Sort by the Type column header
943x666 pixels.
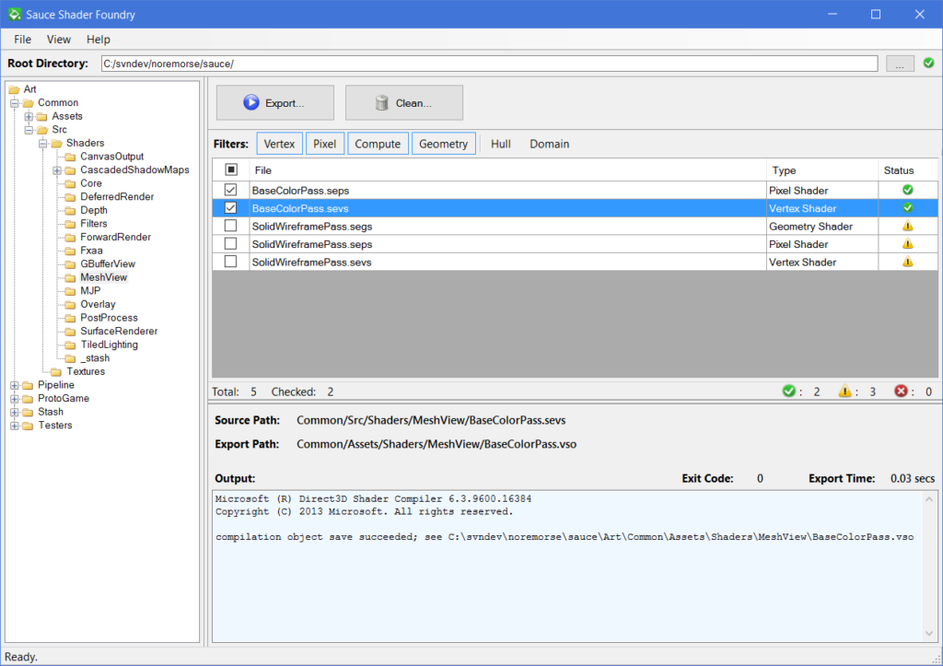point(822,170)
